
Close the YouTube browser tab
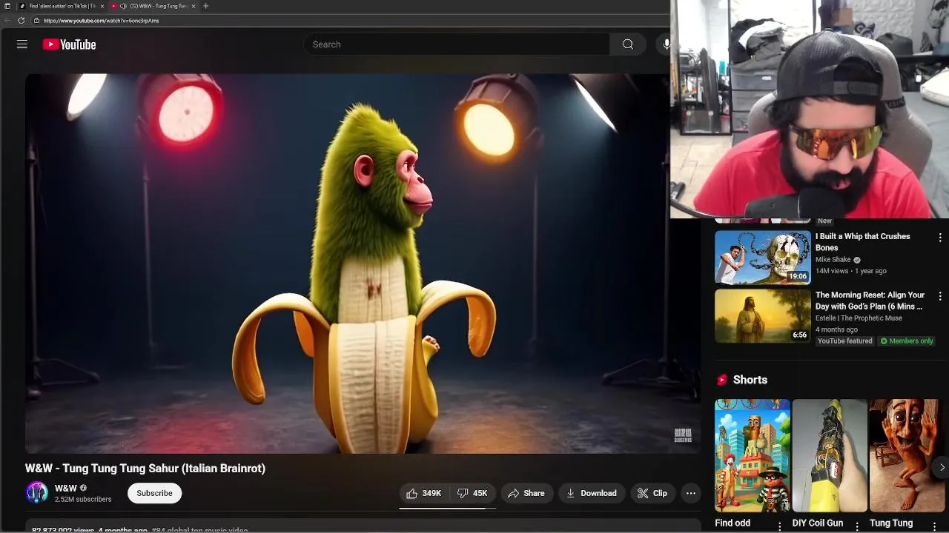pyautogui.click(x=194, y=6)
